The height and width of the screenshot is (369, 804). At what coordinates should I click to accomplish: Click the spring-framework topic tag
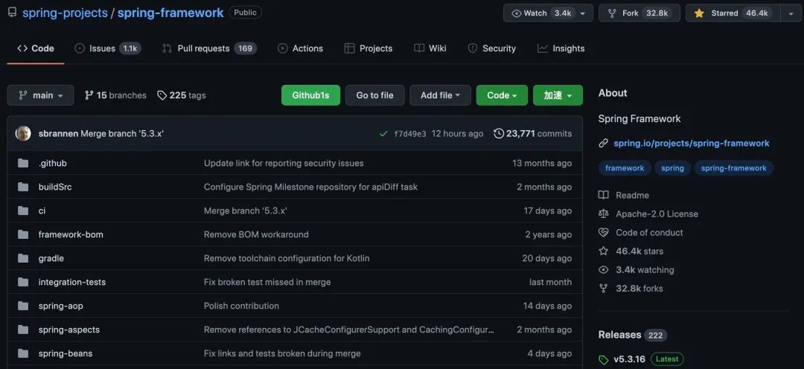pos(733,168)
